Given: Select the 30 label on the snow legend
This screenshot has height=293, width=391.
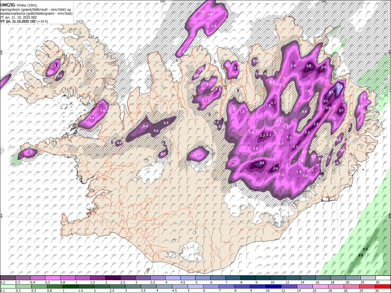Looking at the screenshot, I should pos(377,282).
